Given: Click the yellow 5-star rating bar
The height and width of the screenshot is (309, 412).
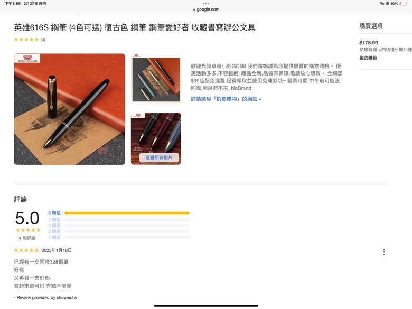Looking at the screenshot, I should point(127,213).
